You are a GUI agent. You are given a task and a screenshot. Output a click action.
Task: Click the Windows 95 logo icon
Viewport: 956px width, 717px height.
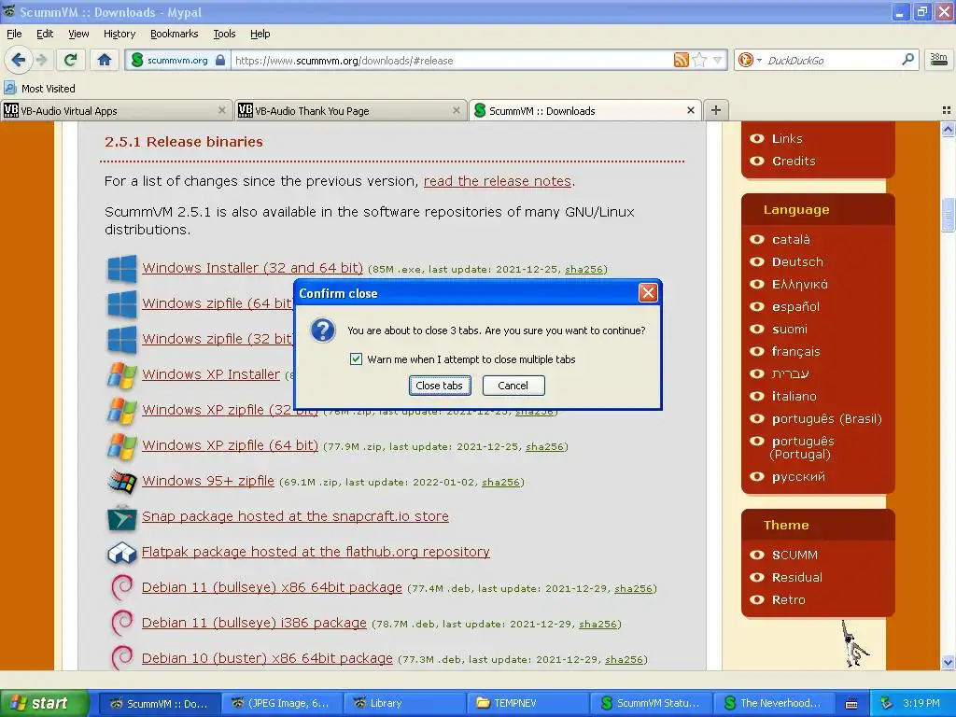(122, 481)
